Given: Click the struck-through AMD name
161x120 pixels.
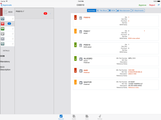Looking at the screenshot, I should click(86, 70).
